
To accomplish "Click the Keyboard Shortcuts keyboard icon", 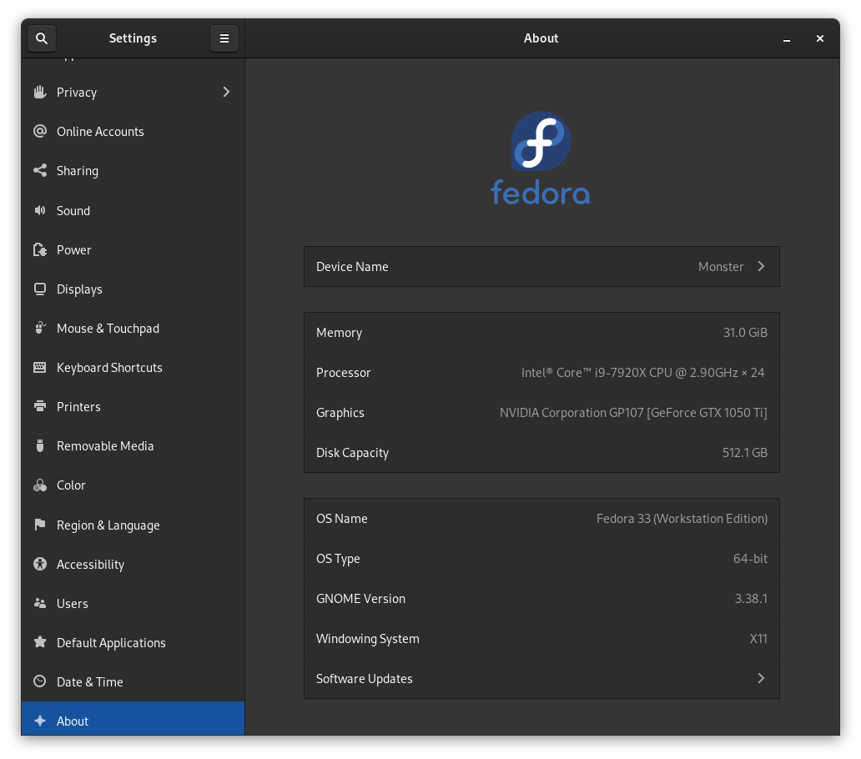I will tap(39, 367).
